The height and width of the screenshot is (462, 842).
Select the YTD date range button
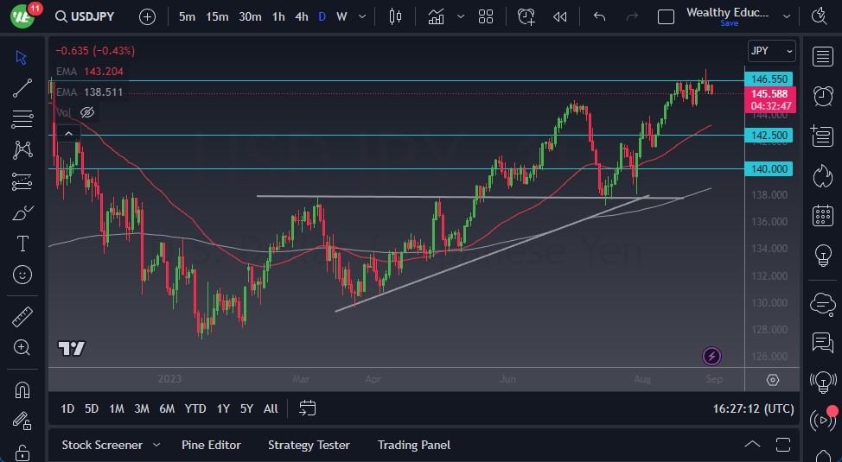[x=195, y=408]
